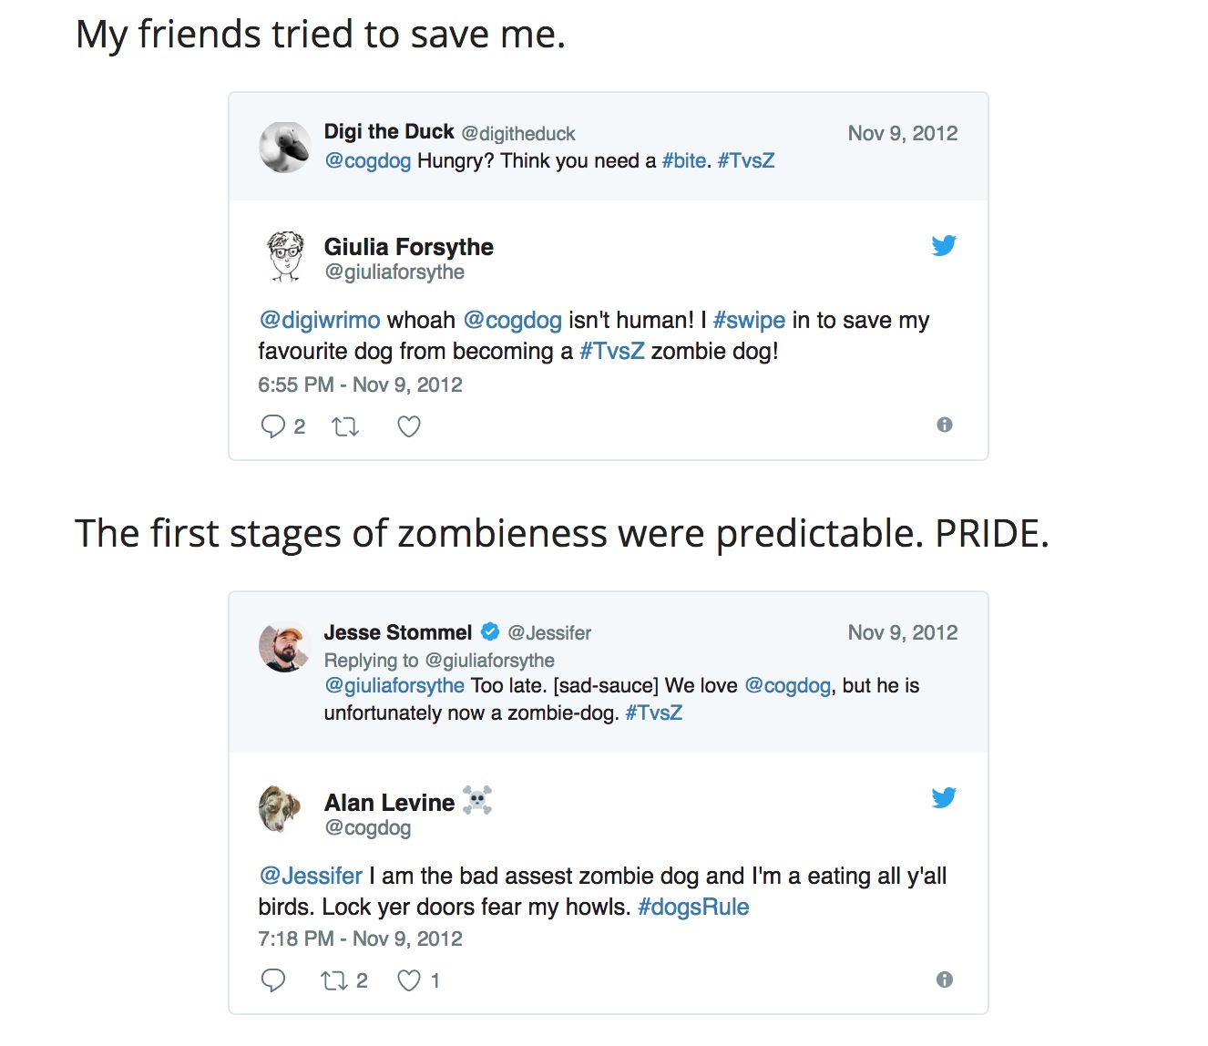Open info icon on Alan's tweet

point(945,979)
